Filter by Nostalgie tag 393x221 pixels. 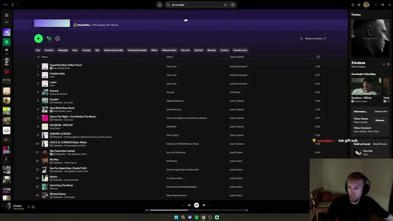pos(63,50)
